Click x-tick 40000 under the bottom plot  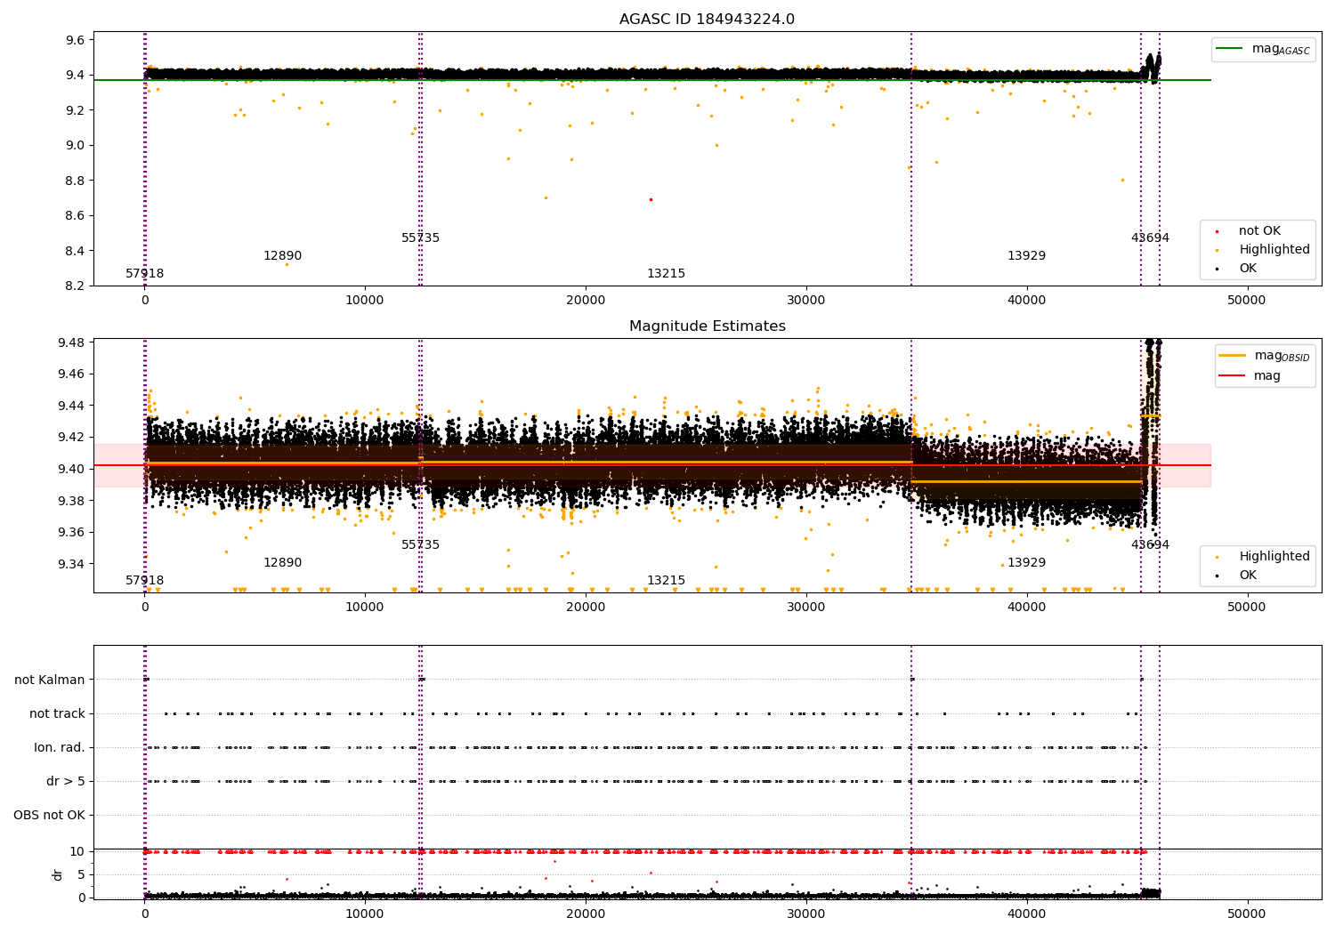coord(1026,914)
